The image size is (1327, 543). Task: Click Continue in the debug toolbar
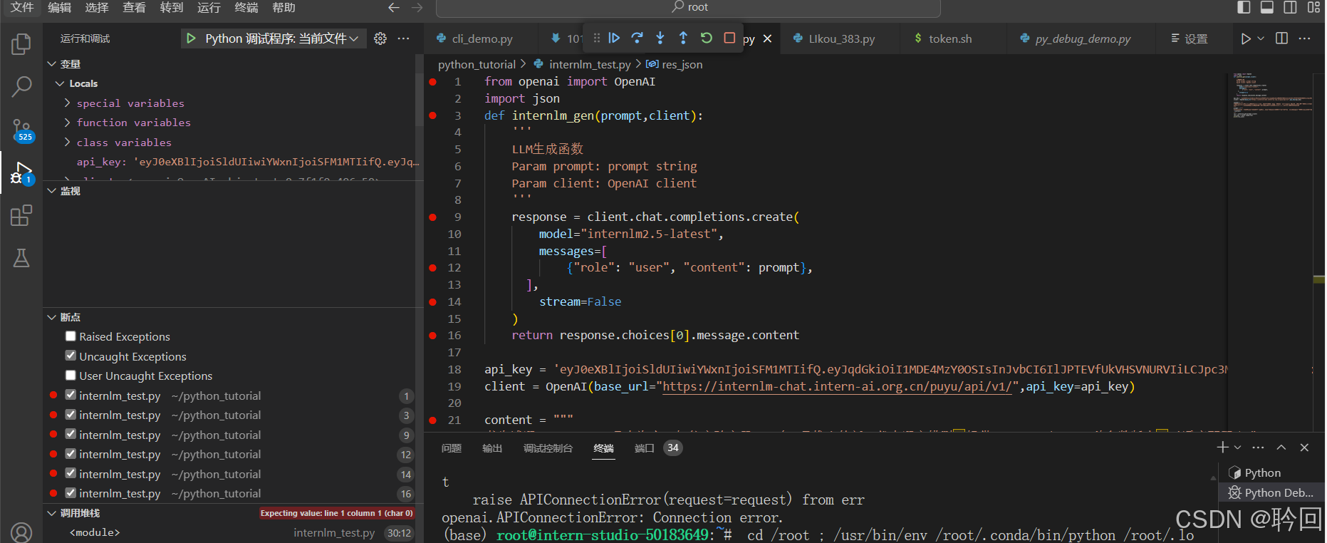point(614,38)
